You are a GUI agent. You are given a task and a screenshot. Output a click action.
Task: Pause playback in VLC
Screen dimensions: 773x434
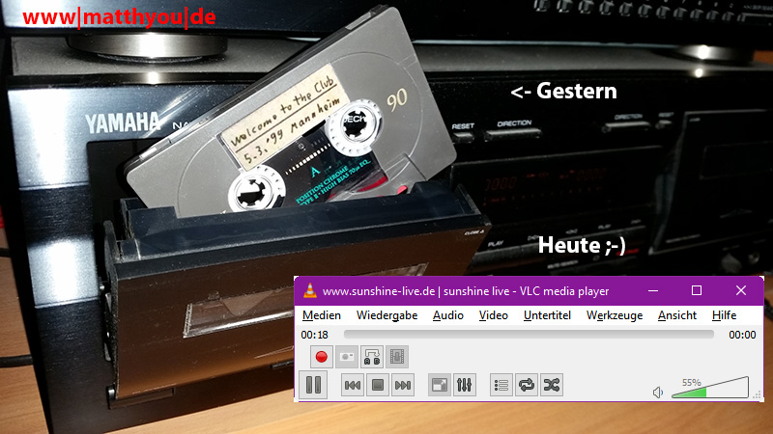pyautogui.click(x=314, y=385)
